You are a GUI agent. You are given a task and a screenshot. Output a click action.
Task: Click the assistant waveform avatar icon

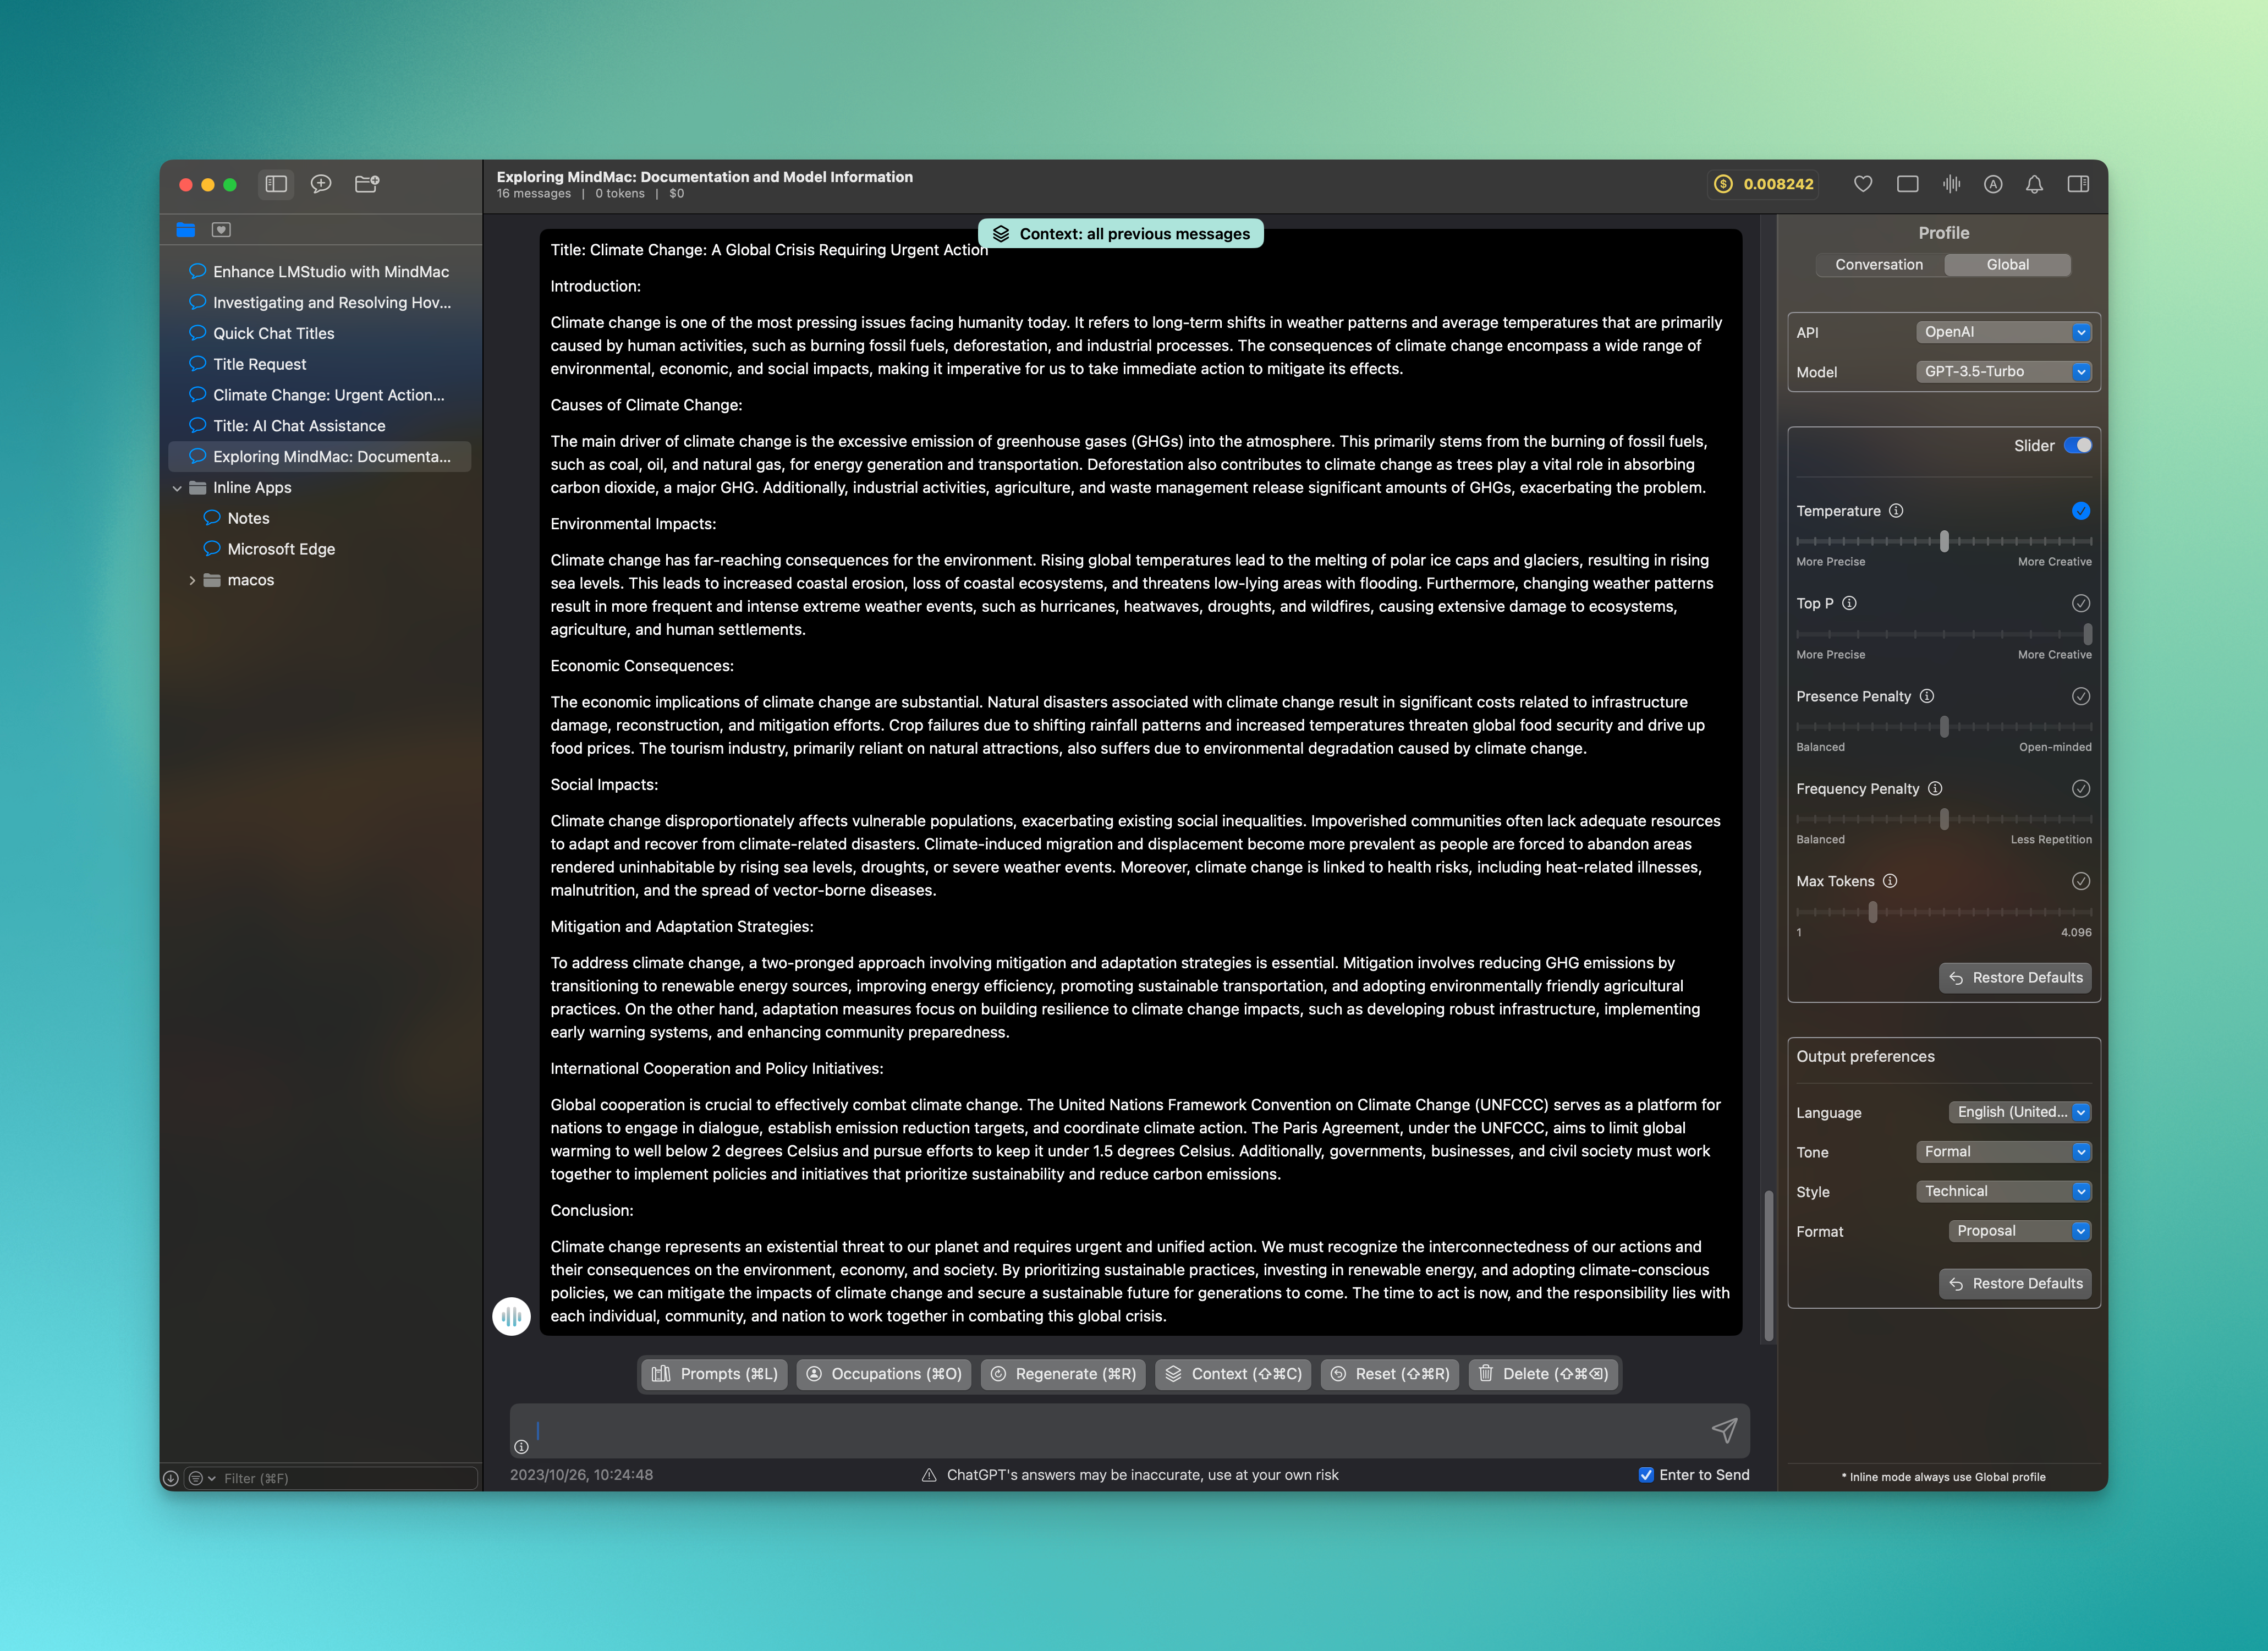(x=511, y=1316)
